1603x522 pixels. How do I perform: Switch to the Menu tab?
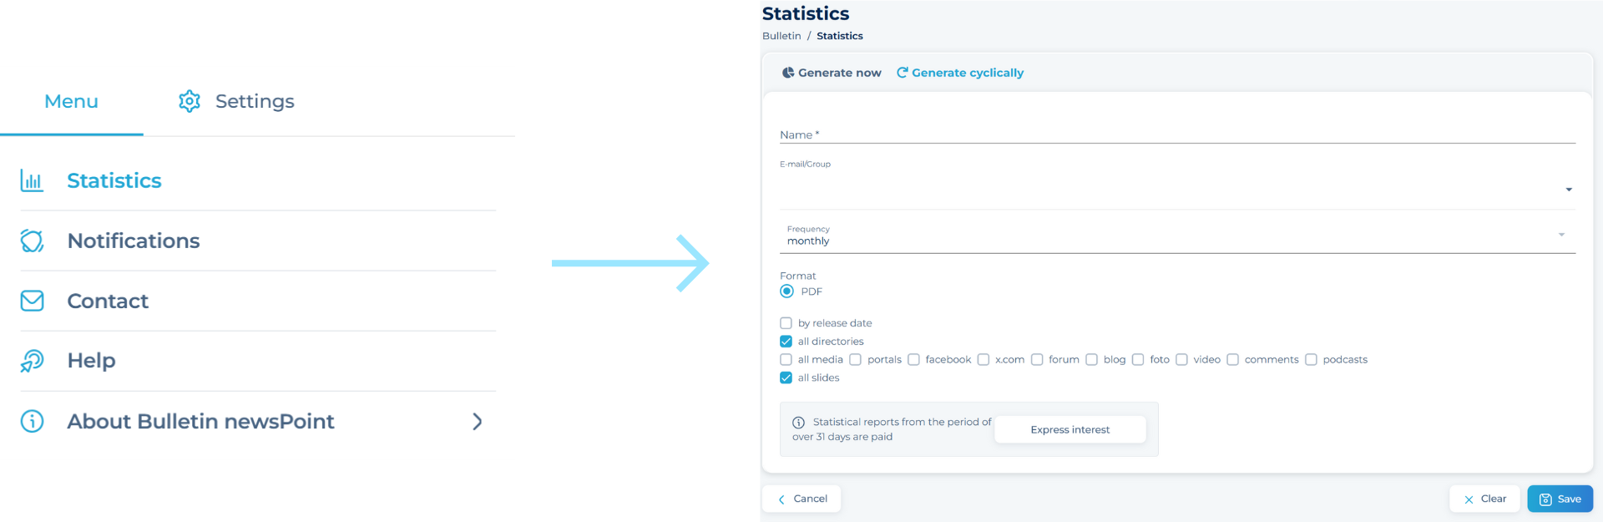pyautogui.click(x=71, y=101)
